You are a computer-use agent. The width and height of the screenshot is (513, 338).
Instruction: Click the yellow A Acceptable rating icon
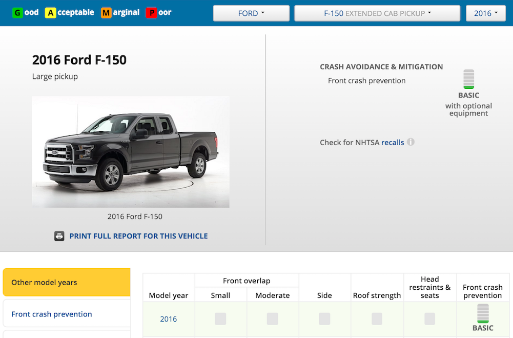50,13
